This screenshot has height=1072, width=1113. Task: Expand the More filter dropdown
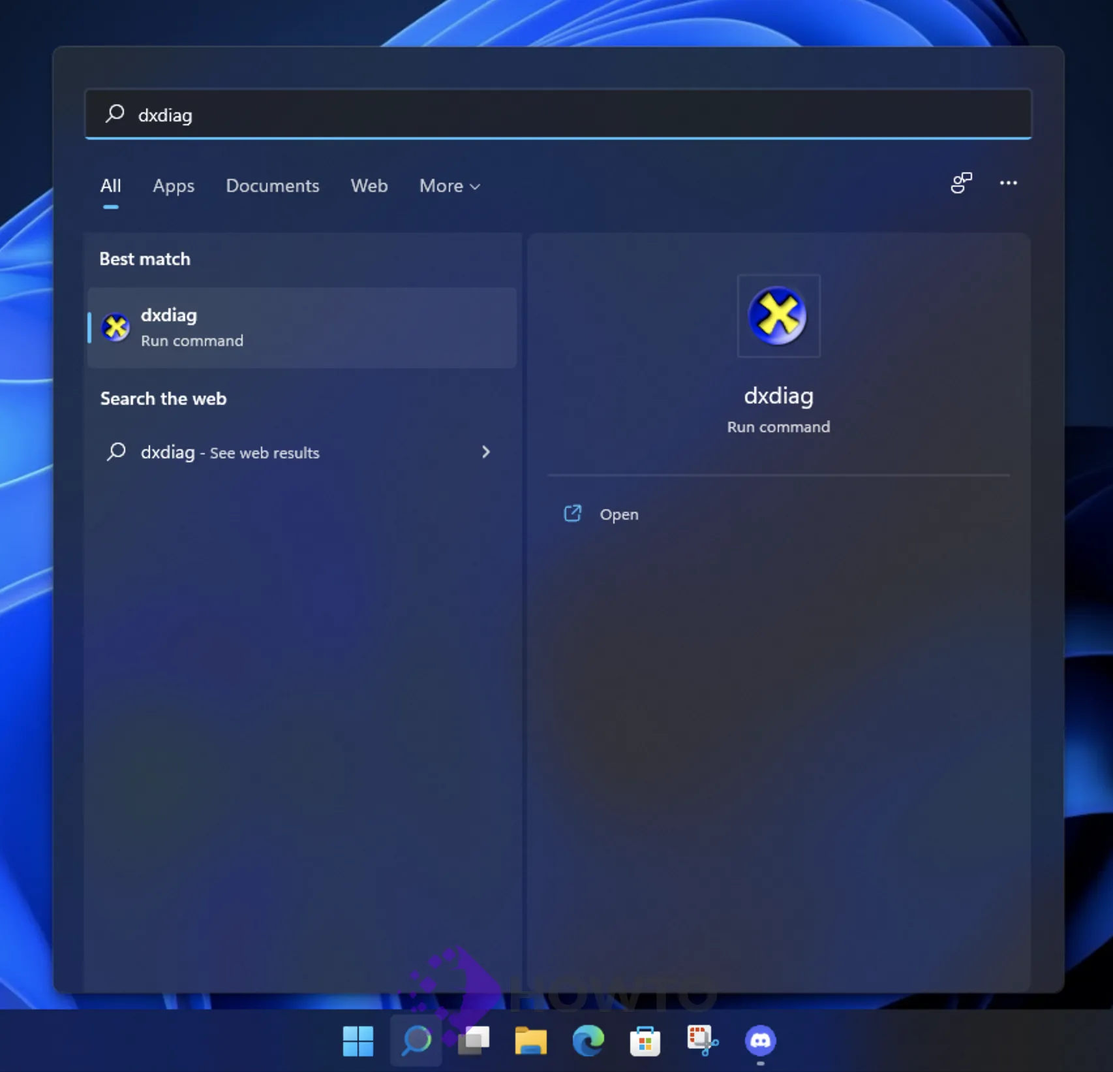[450, 186]
